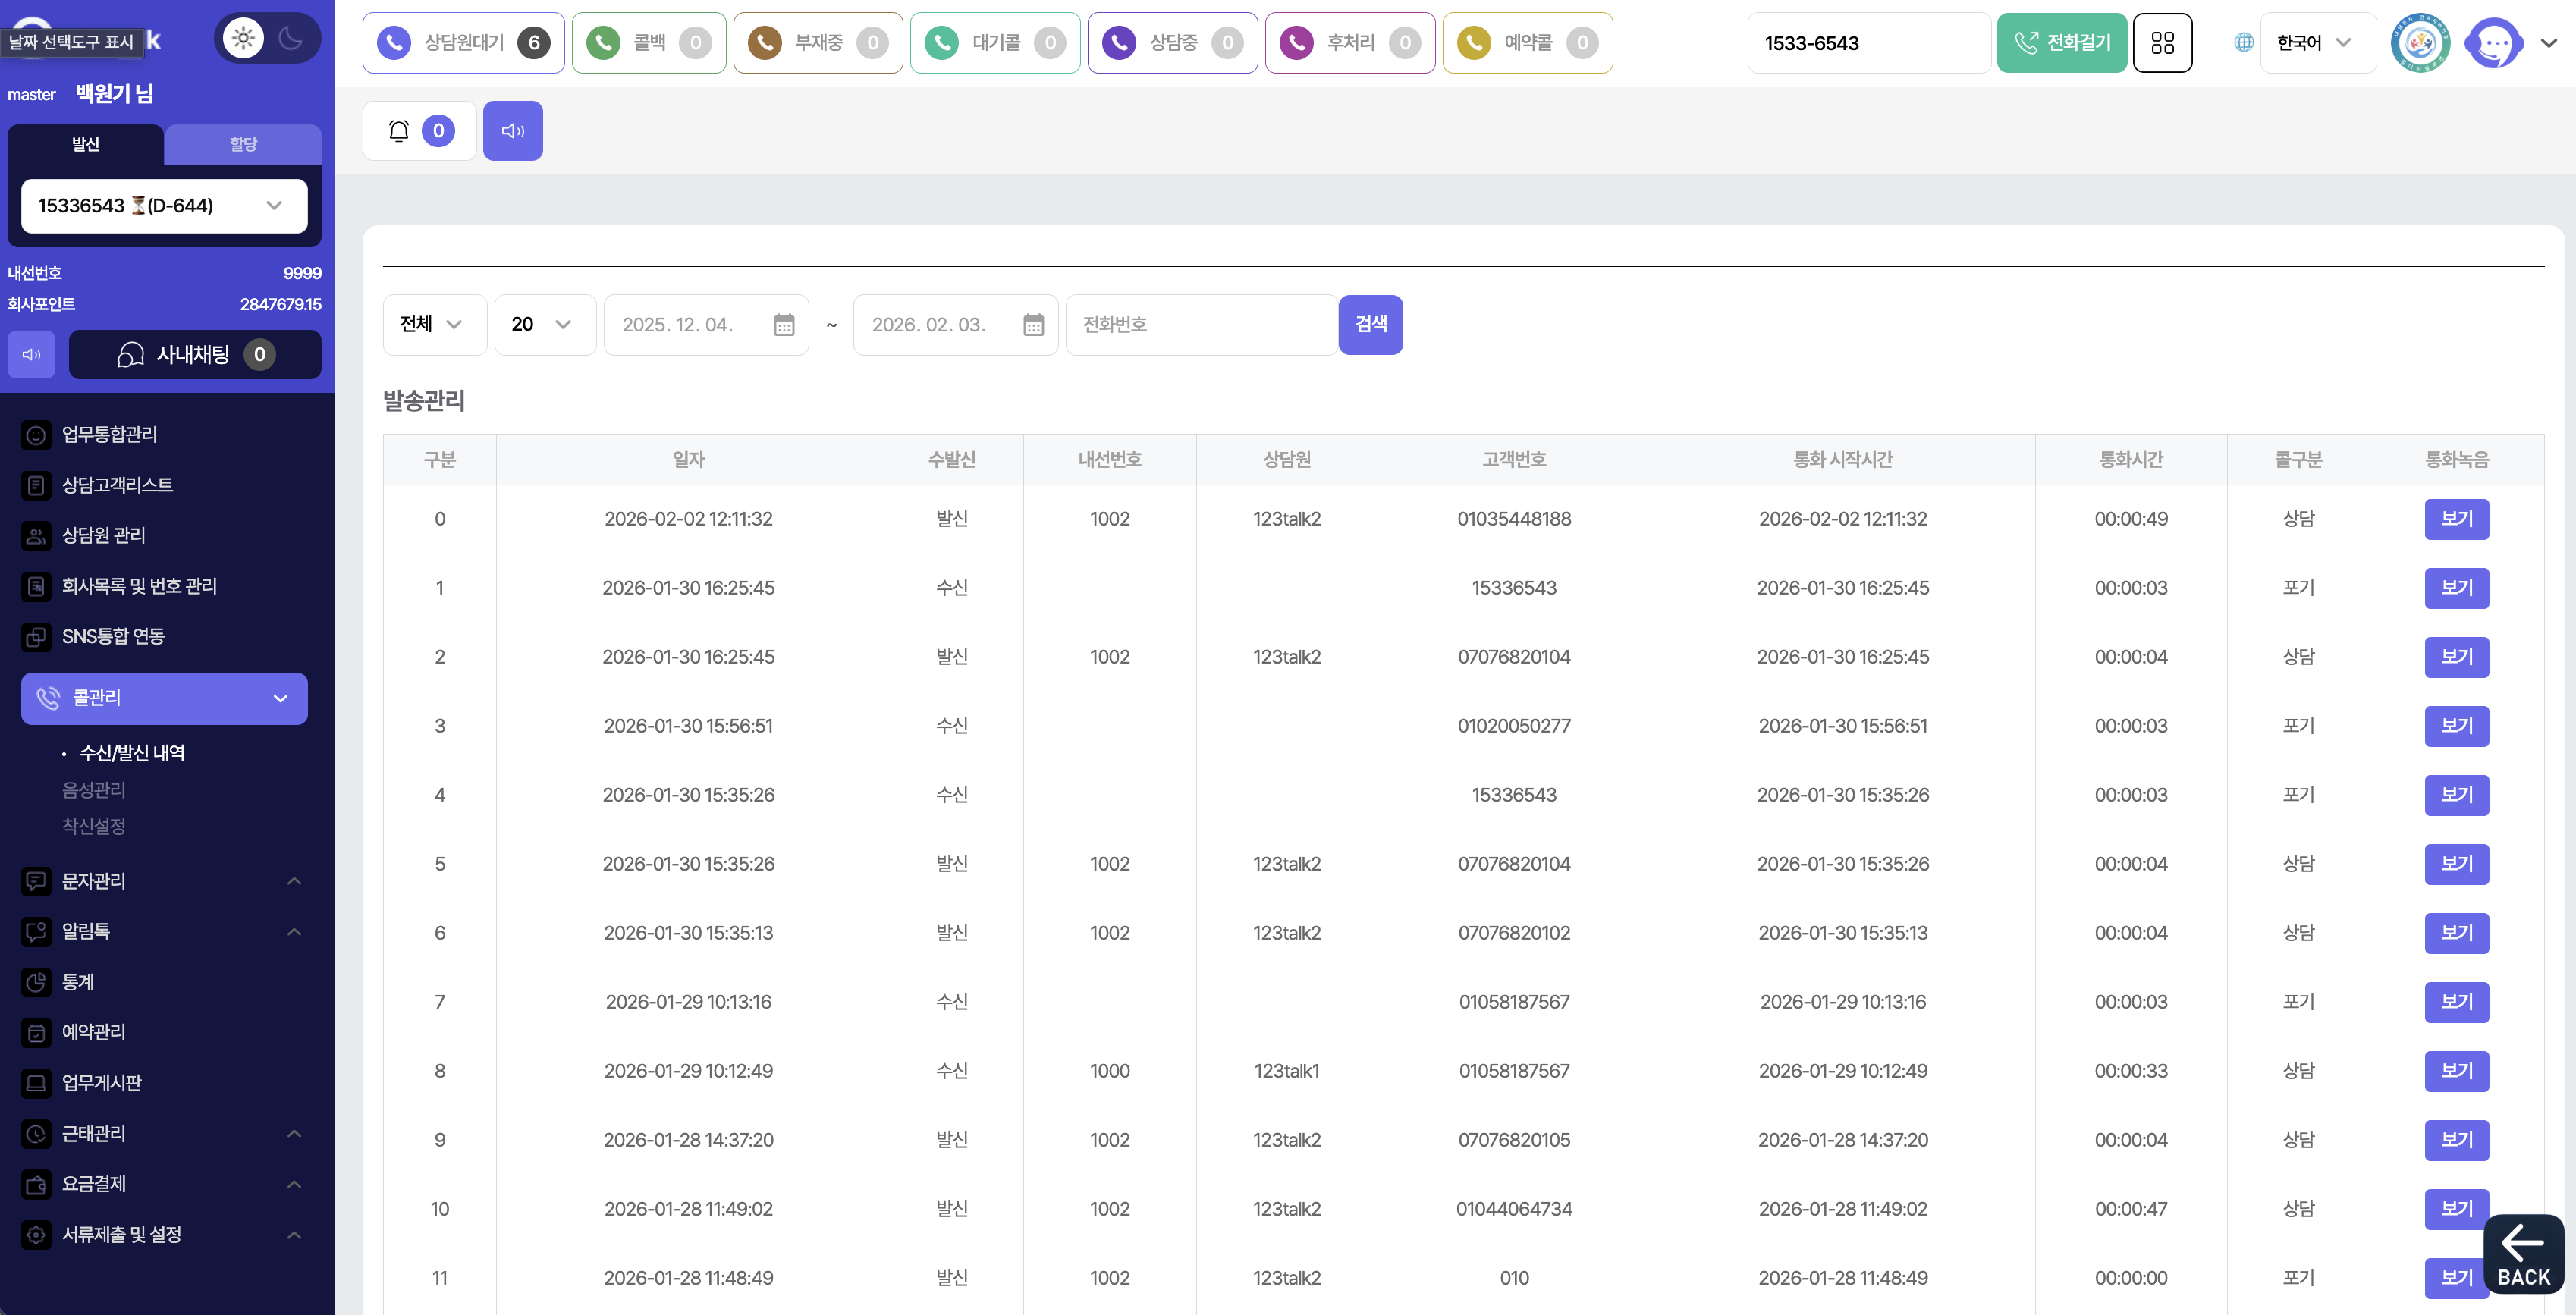Open the start date calendar picker
2576x1315 pixels.
click(x=784, y=325)
